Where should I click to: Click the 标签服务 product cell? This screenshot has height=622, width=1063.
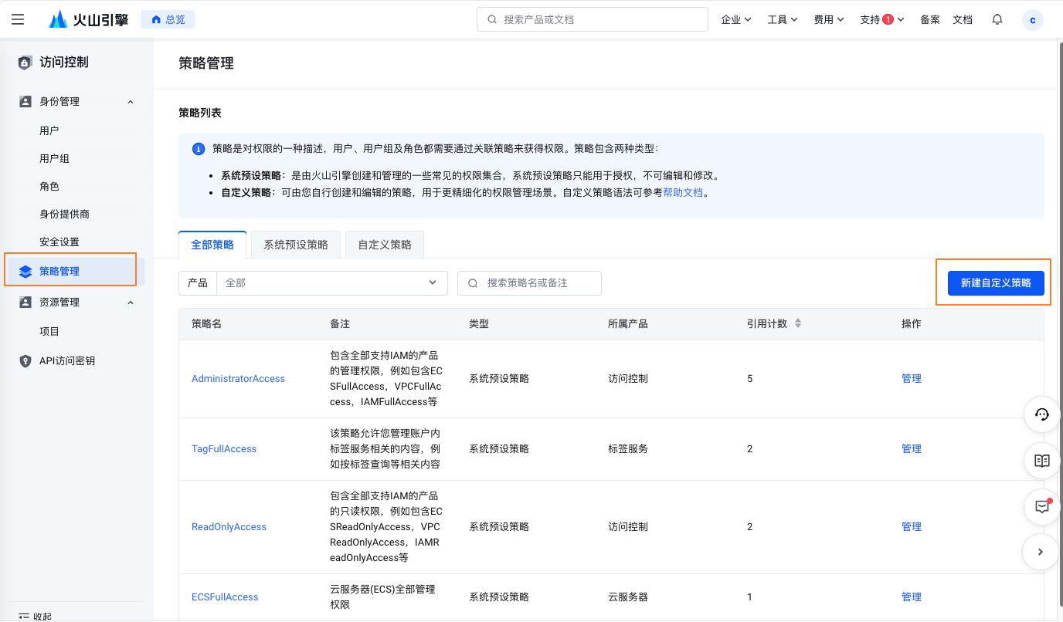[628, 449]
